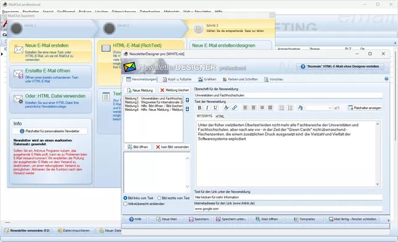Select Meldung4: Hilfe: Neue Meldung row

pos(154,110)
